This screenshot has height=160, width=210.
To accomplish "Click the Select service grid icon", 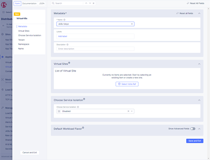I will (3, 12).
